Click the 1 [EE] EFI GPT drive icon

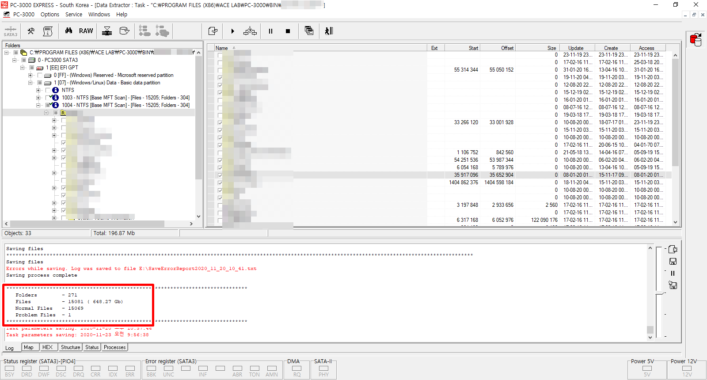tap(40, 68)
